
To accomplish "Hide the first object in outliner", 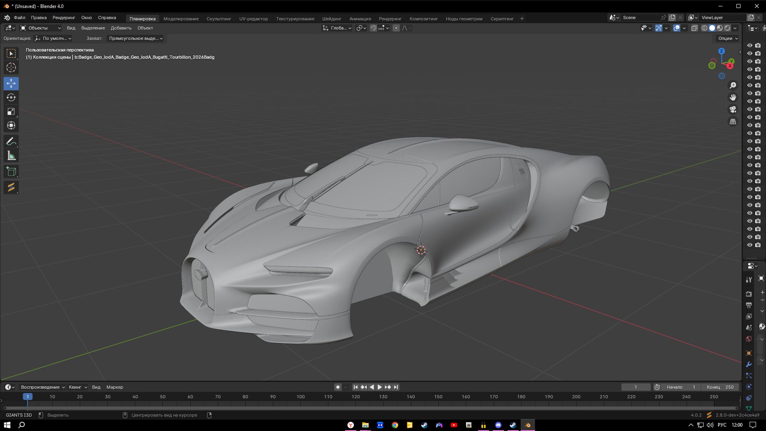I will coord(750,45).
